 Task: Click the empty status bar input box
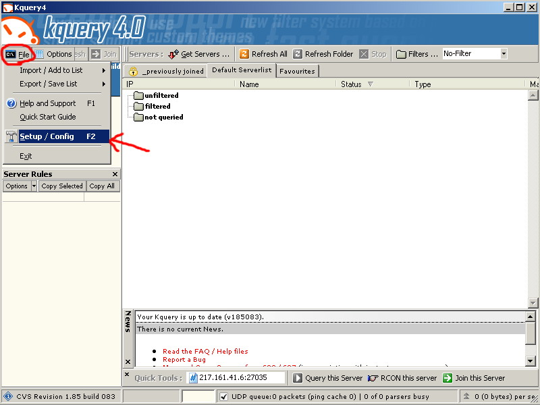click(x=198, y=396)
